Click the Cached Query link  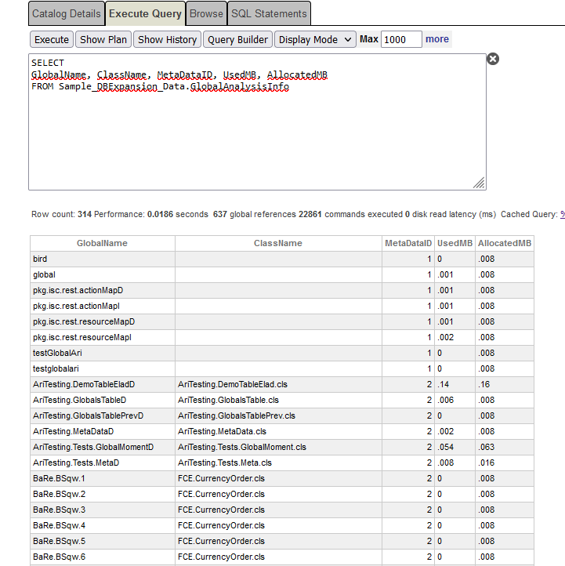pos(563,215)
